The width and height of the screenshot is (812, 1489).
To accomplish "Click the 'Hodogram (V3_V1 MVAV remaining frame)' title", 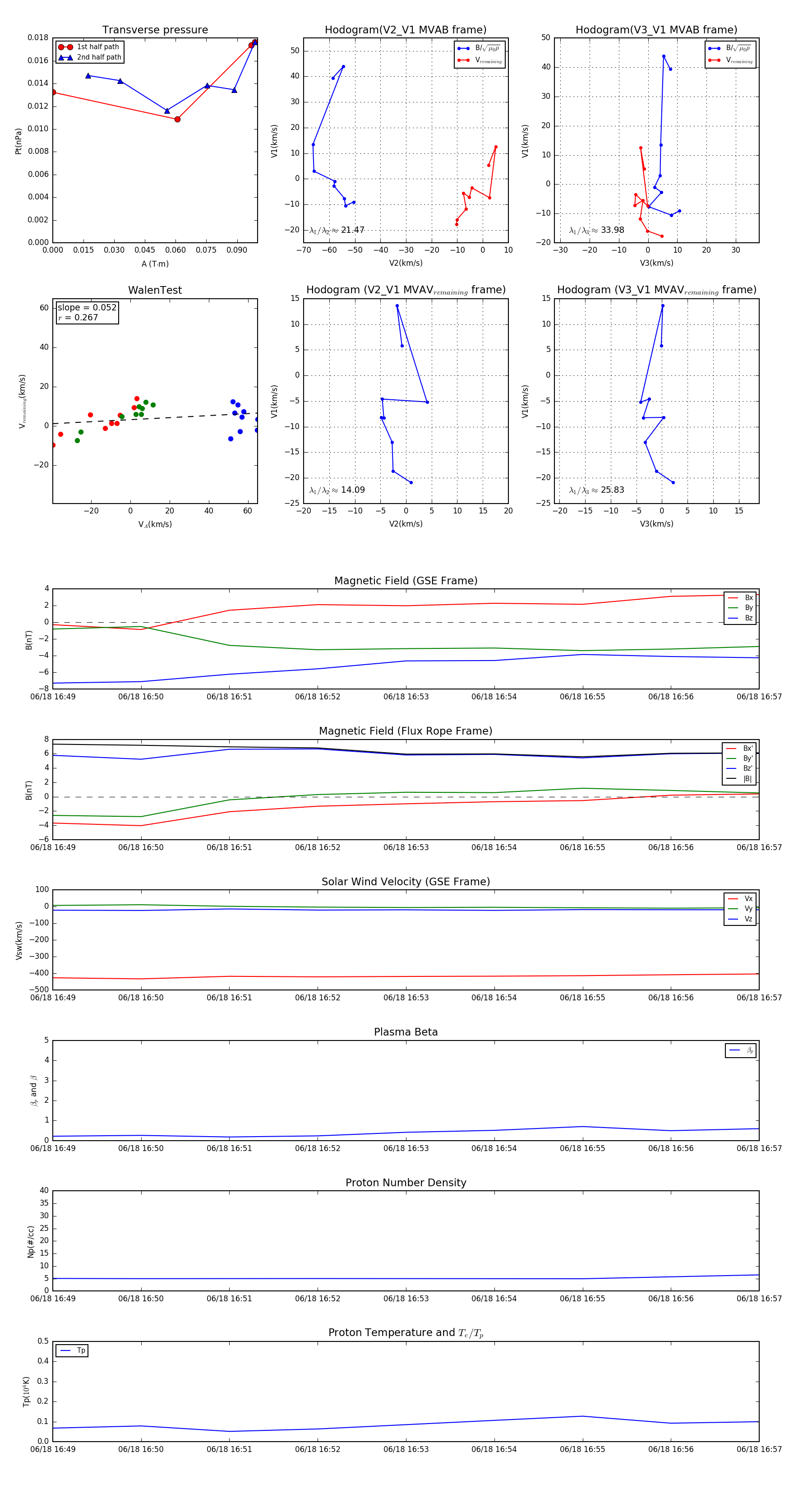I will click(x=656, y=290).
